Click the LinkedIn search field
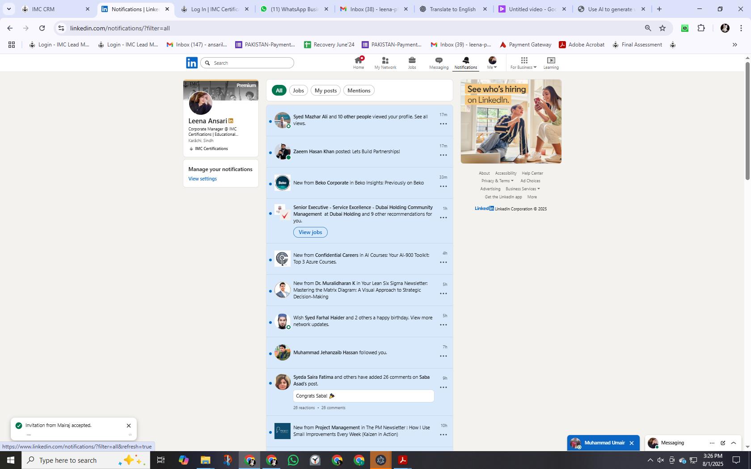751x469 pixels. tap(247, 63)
